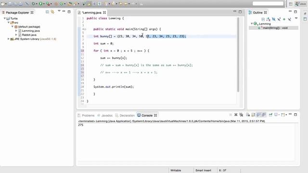
Task: Click New Java Class green C icon
Action: (x=61, y=4)
